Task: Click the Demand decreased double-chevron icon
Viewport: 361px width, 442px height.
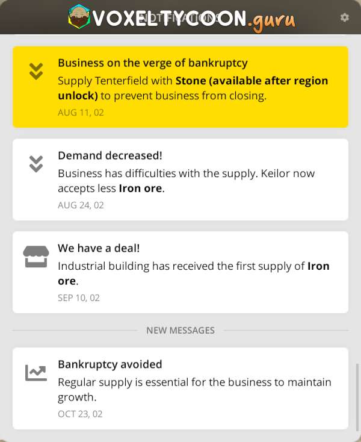Action: click(36, 164)
